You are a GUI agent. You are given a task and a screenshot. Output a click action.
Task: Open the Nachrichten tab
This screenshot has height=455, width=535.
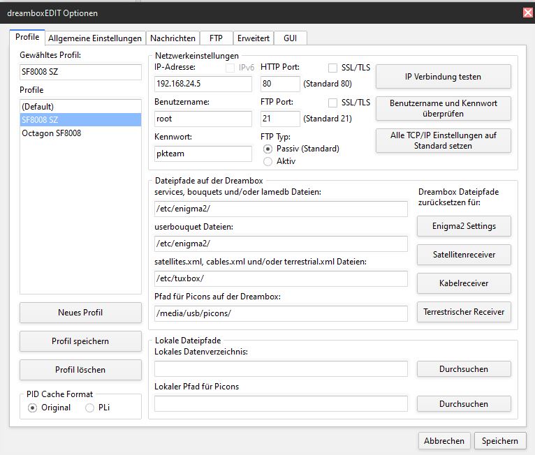coord(173,38)
